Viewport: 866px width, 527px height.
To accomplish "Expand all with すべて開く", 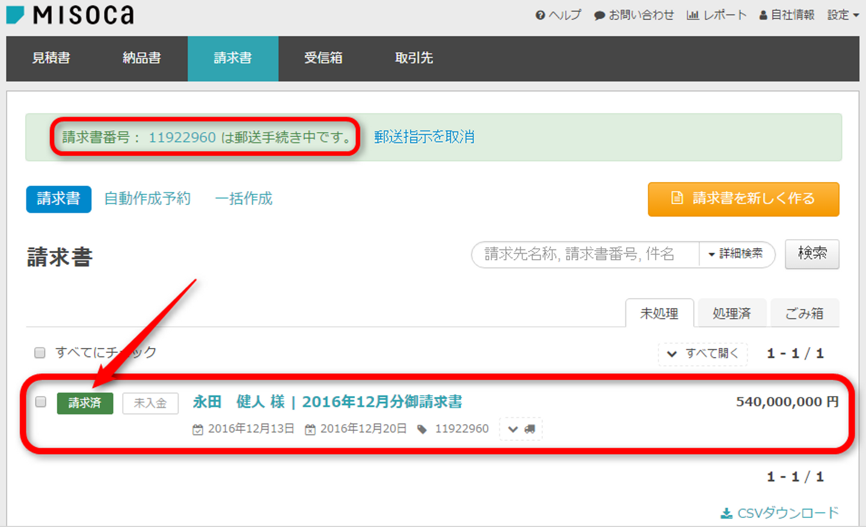I will pos(703,354).
